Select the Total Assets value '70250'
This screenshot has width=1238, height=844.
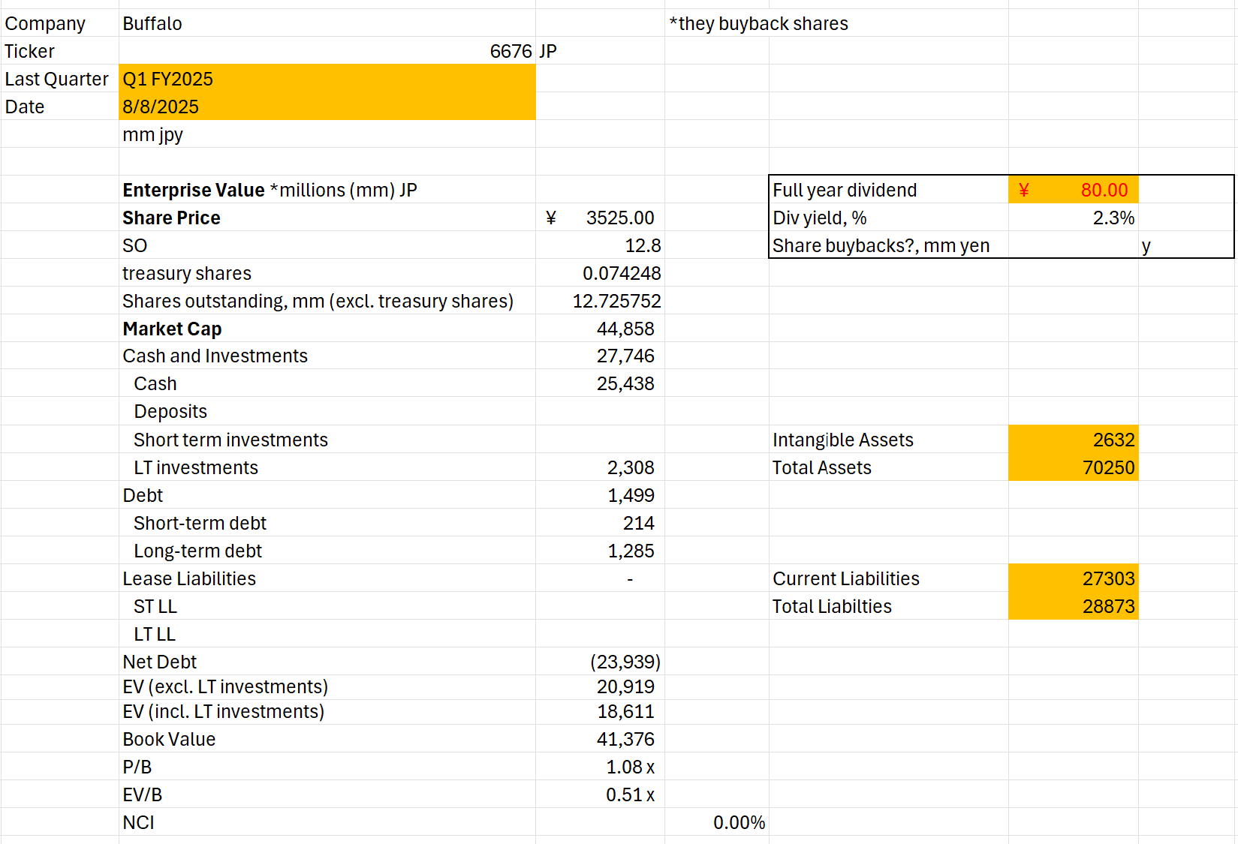click(1074, 467)
